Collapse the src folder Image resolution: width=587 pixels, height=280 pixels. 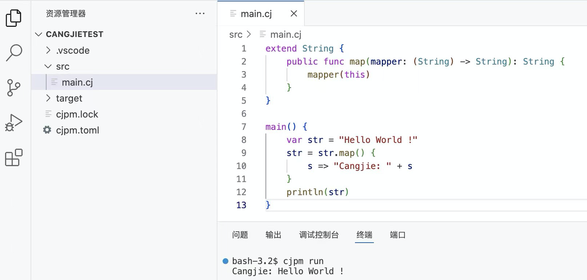pyautogui.click(x=49, y=66)
